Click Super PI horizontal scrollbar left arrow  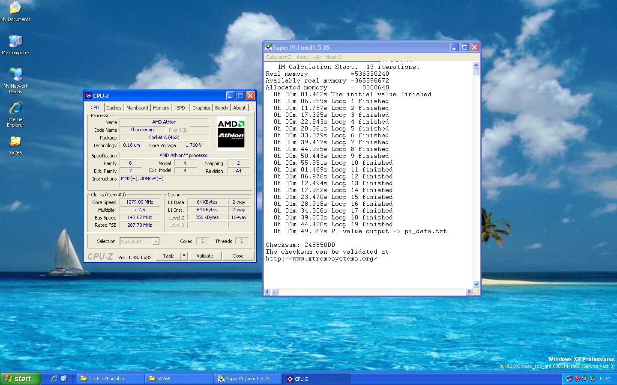click(268, 292)
